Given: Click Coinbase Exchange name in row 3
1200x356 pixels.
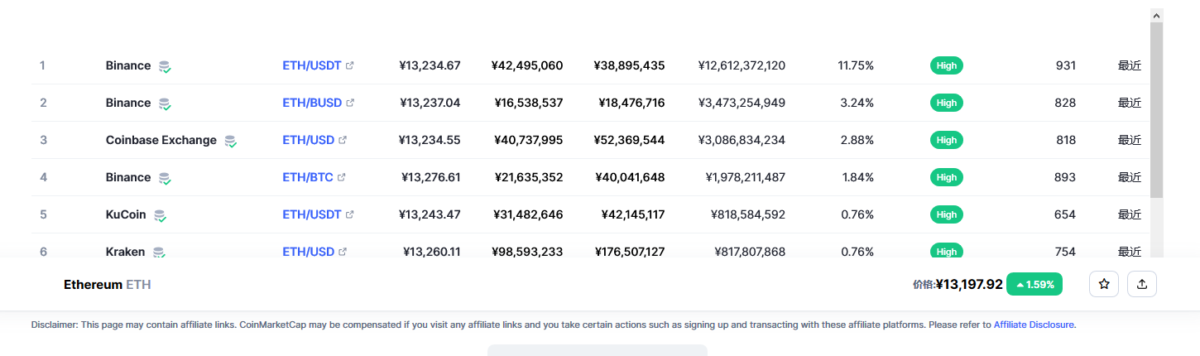Looking at the screenshot, I should coord(161,140).
